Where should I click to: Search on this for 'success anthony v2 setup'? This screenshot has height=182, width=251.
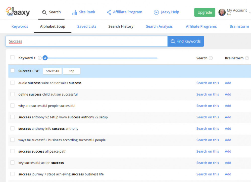pyautogui.click(x=208, y=117)
